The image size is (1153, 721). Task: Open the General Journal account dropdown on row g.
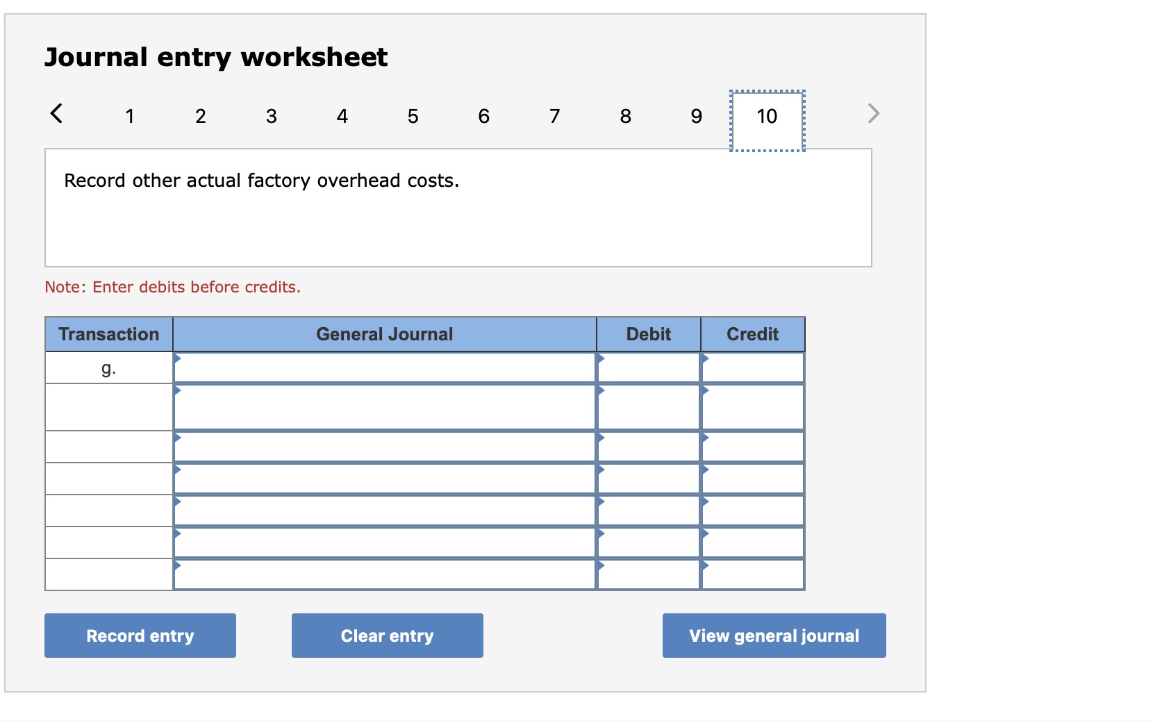pyautogui.click(x=179, y=360)
